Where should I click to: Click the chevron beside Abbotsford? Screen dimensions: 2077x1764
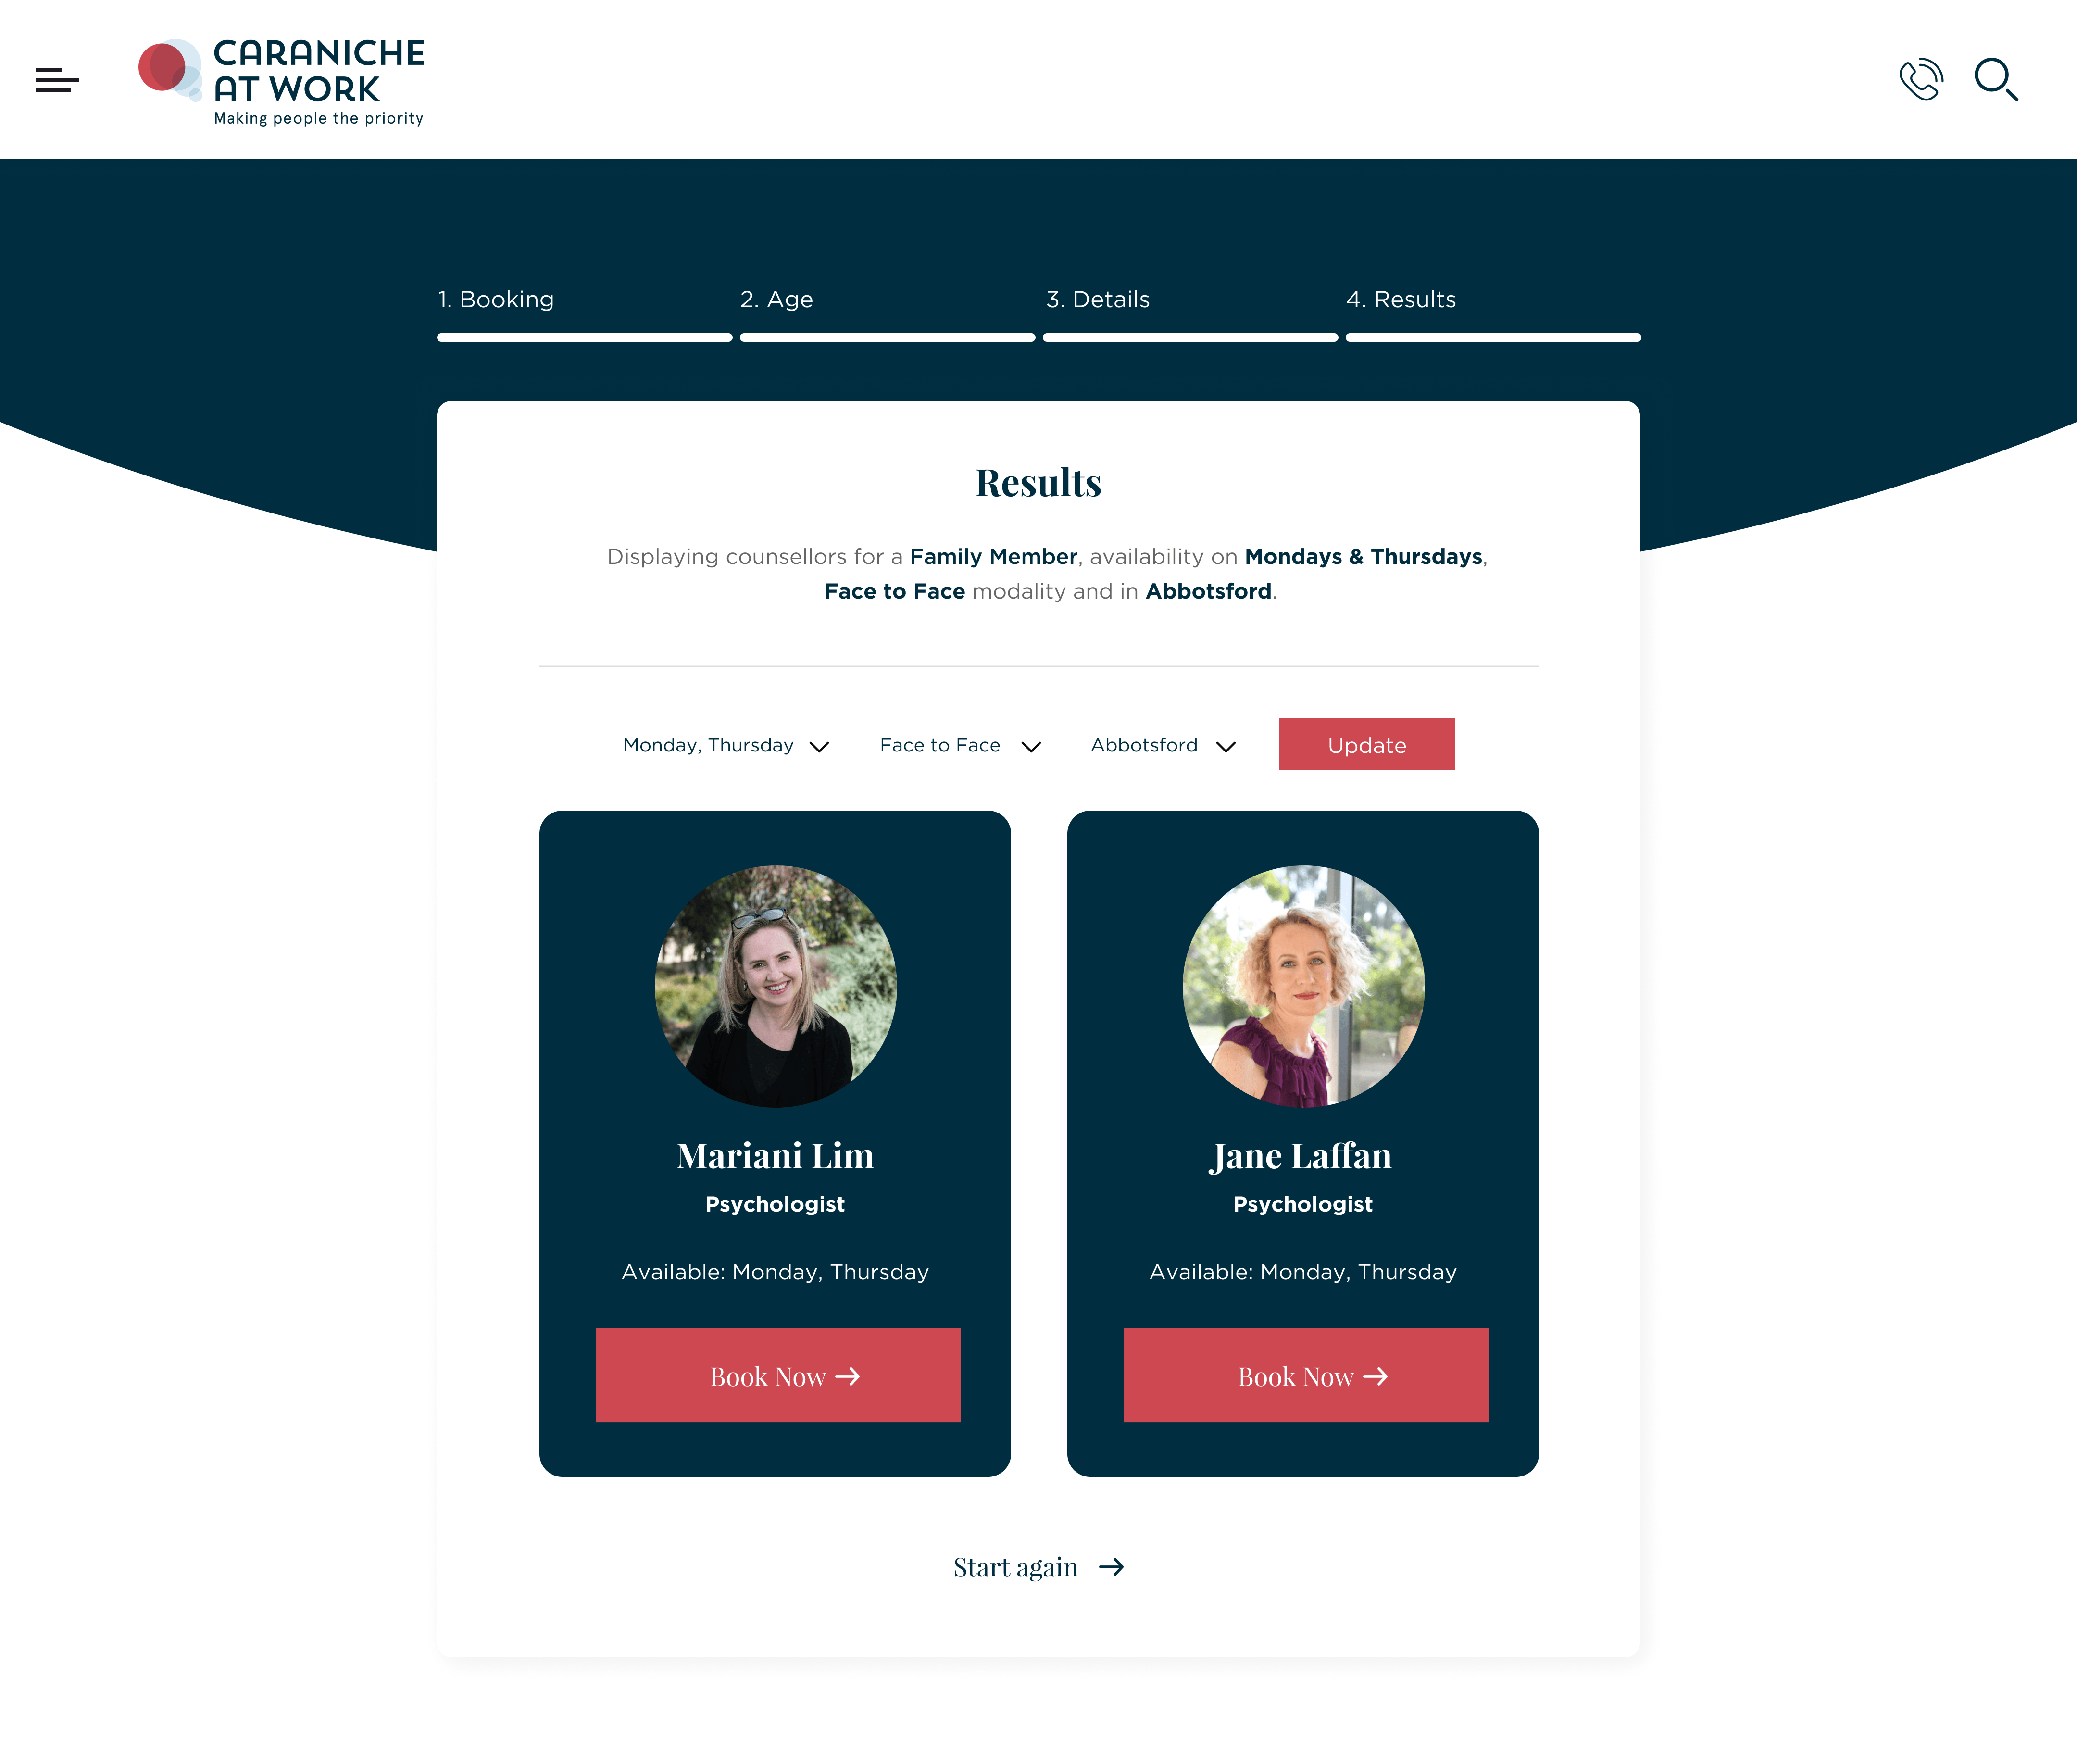1226,747
